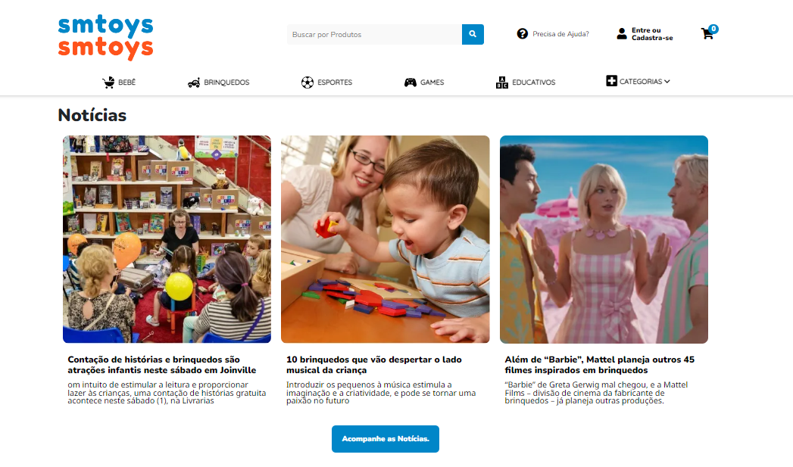Select the Educativos menu item
Viewport: 793px width, 467px height.
(x=533, y=83)
